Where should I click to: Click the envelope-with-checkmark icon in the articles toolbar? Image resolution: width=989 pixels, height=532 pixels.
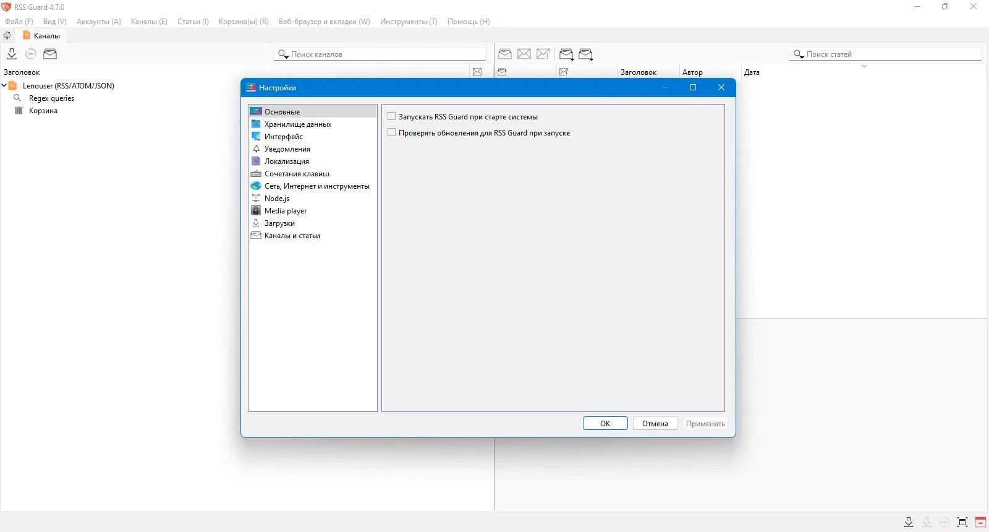click(x=543, y=54)
